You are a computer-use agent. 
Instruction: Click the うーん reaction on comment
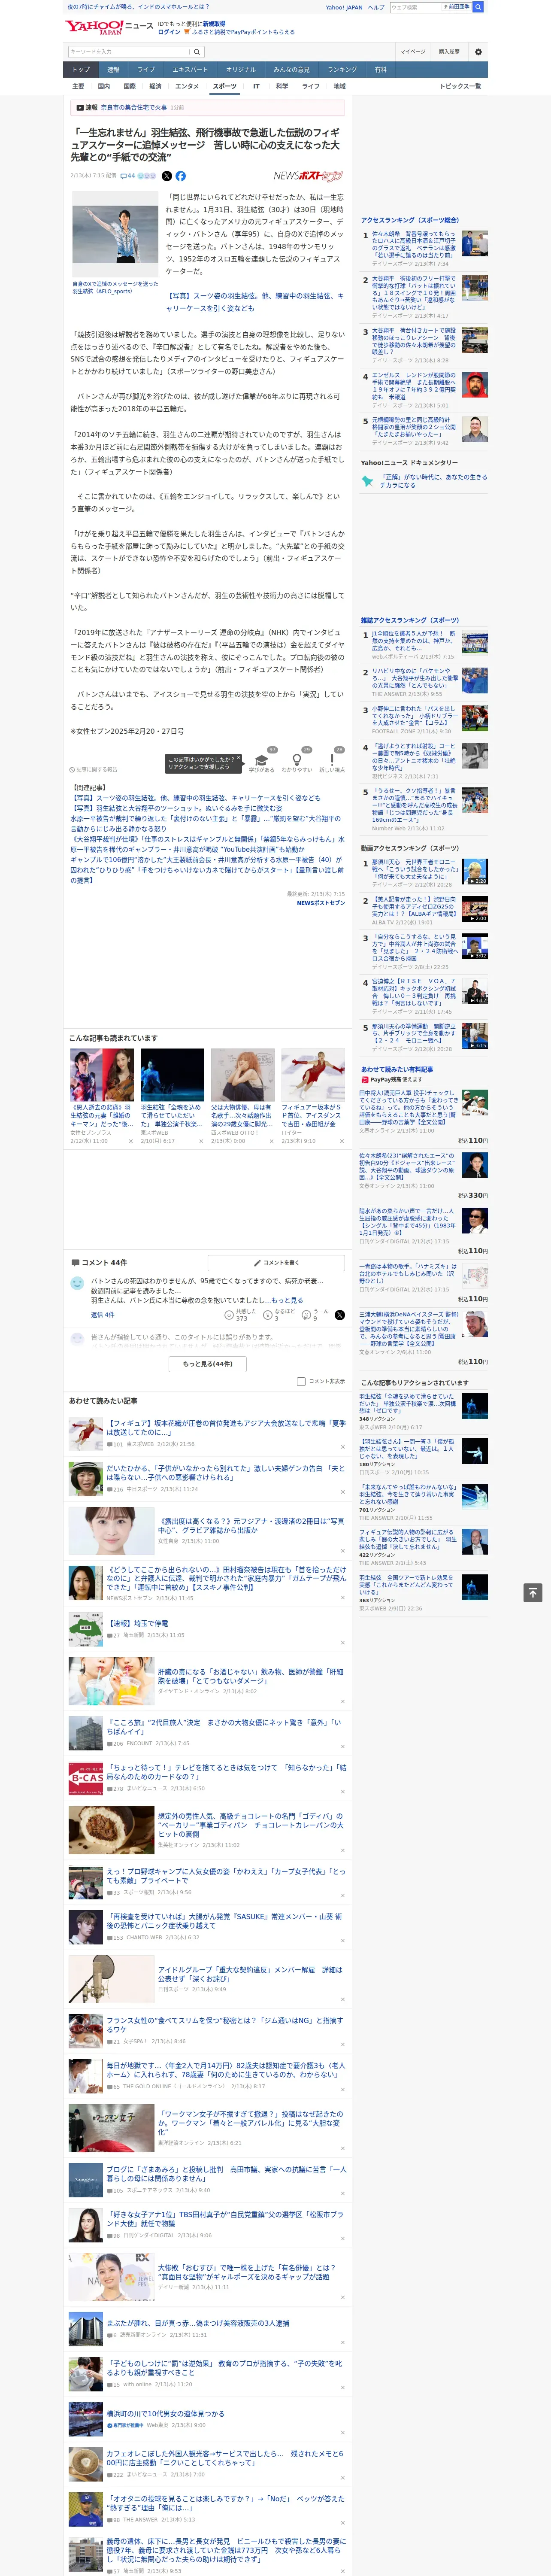point(316,1315)
